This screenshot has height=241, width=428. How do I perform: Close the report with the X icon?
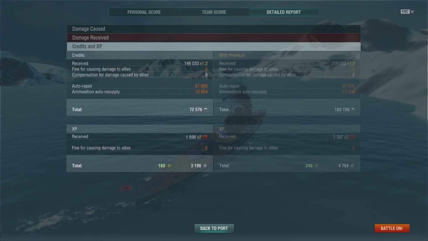click(x=412, y=12)
